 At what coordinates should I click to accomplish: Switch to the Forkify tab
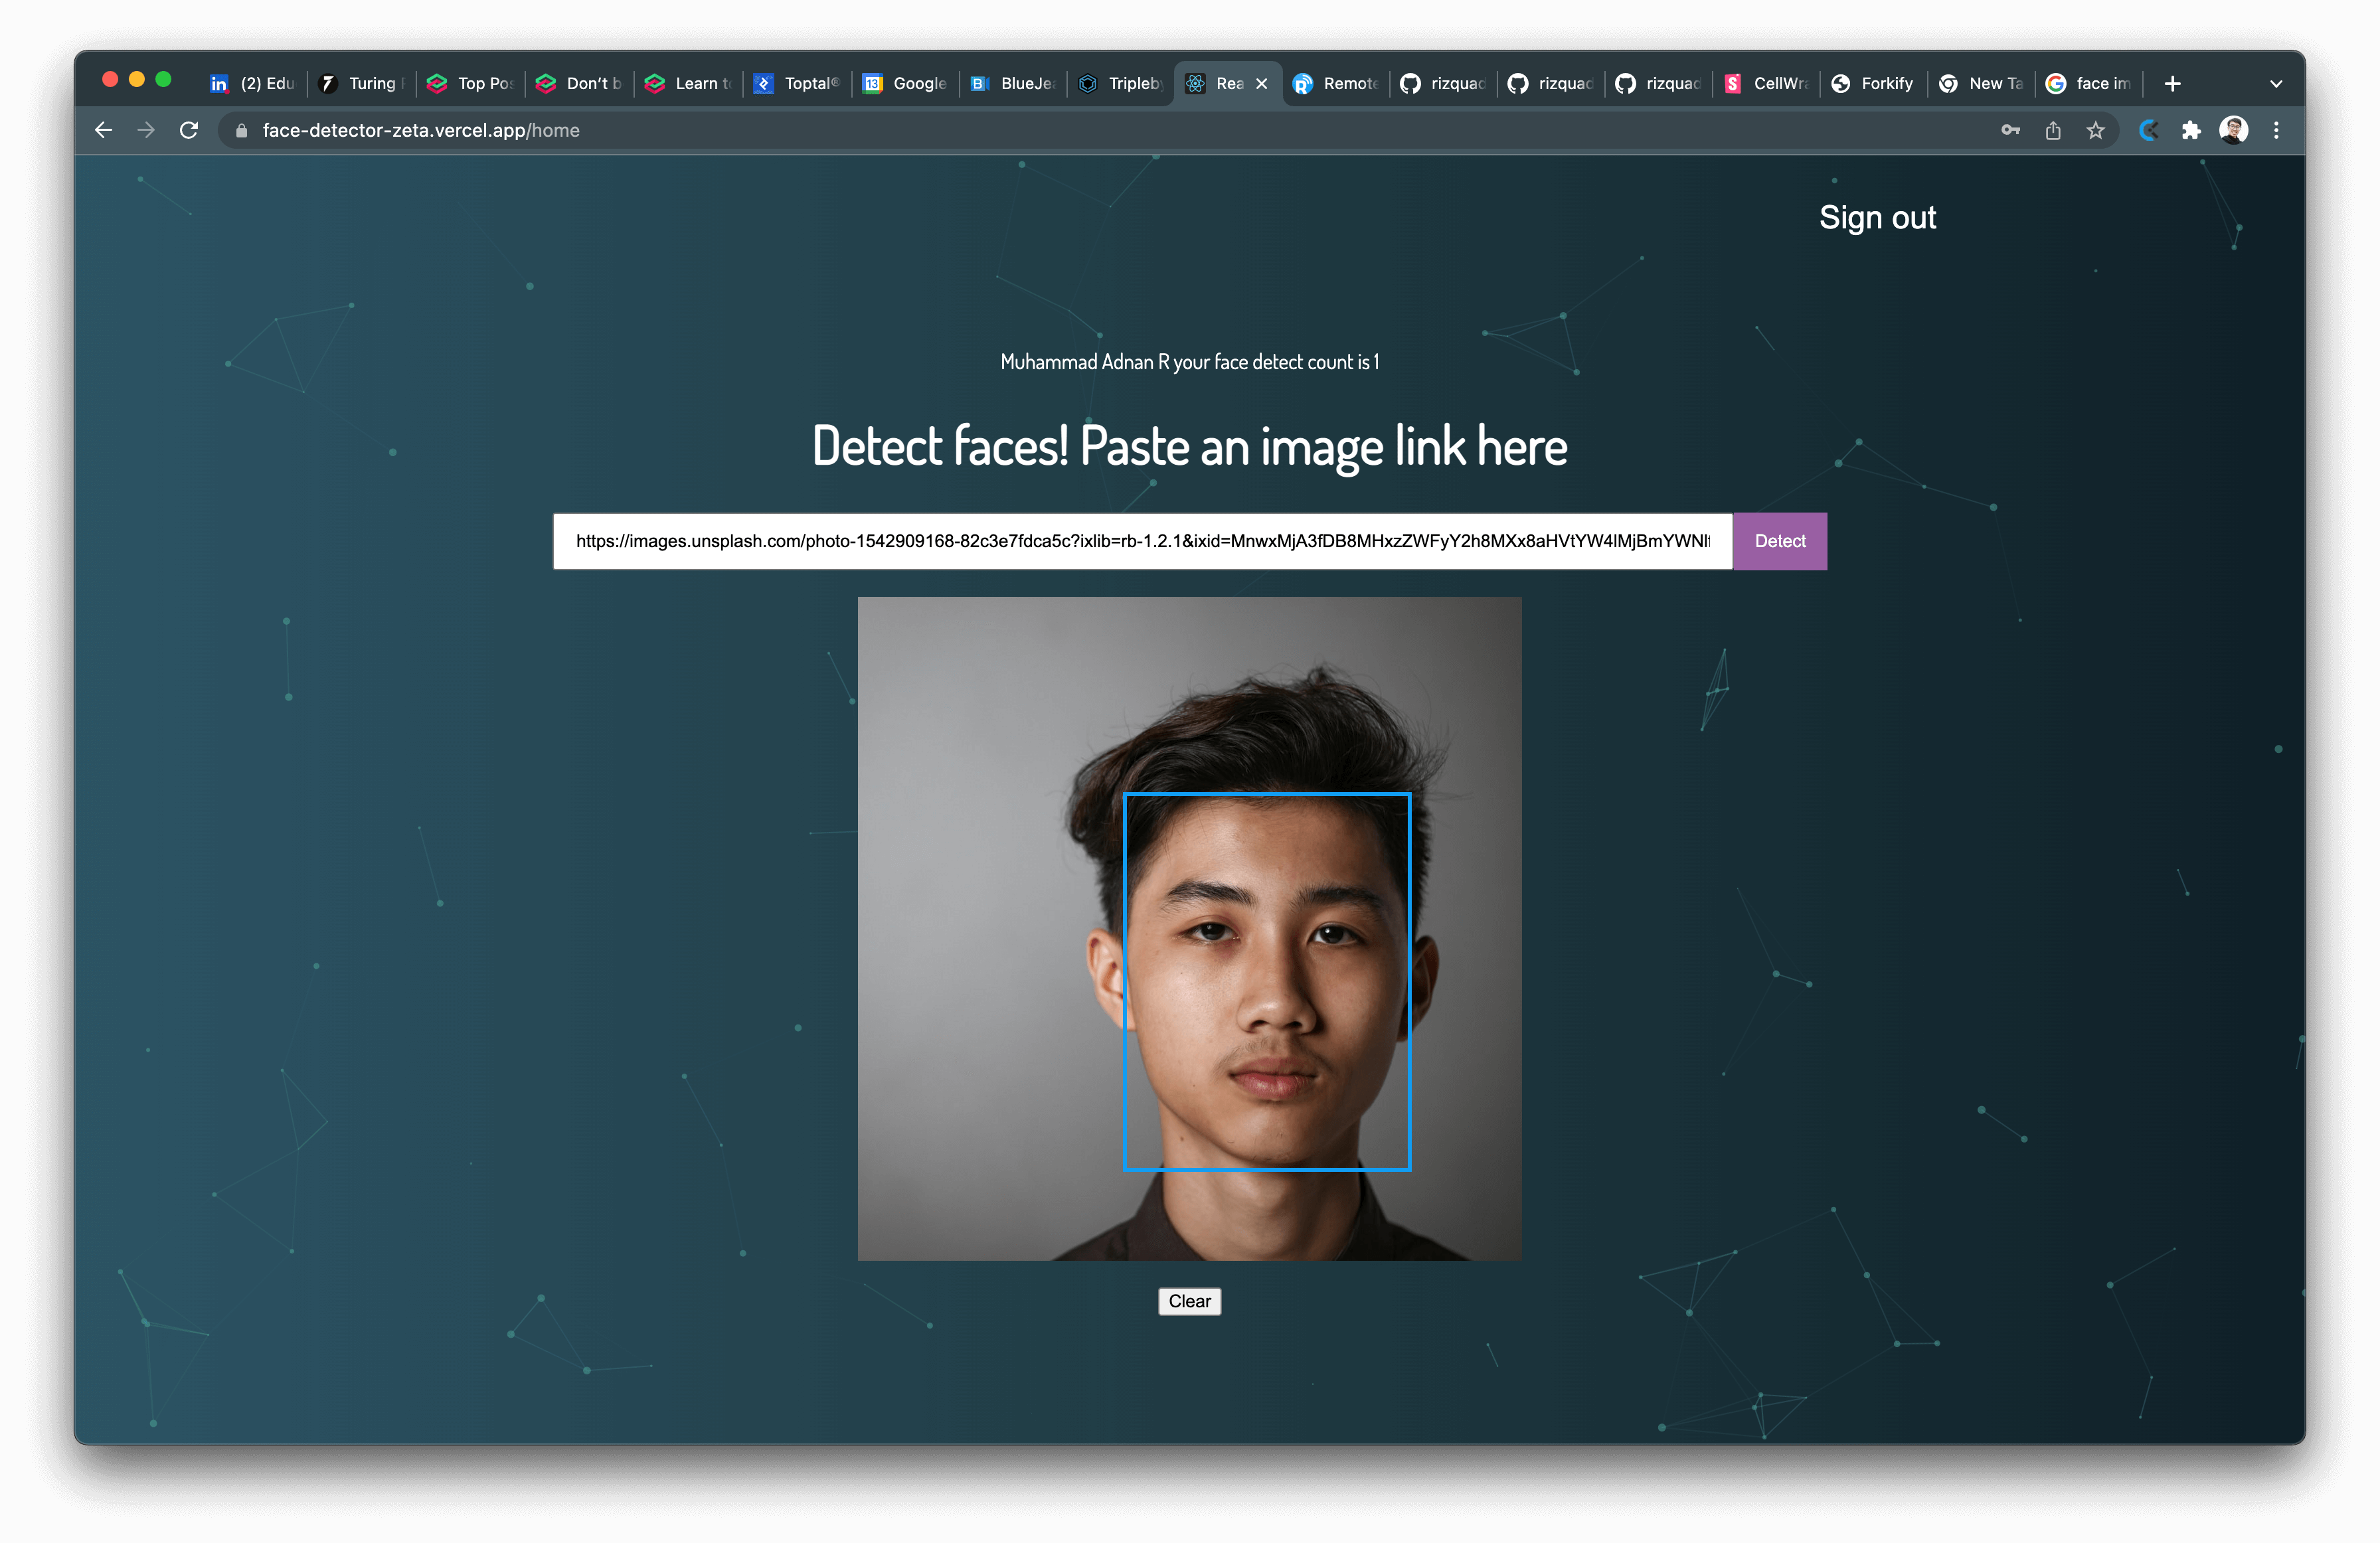(x=1872, y=83)
